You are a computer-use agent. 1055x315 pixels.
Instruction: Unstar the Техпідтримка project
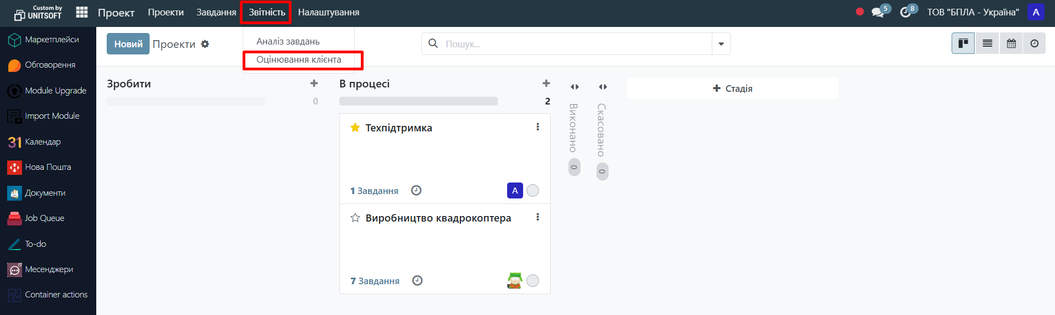tap(355, 128)
